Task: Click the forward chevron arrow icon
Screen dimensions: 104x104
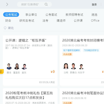Action: click(x=7, y=4)
